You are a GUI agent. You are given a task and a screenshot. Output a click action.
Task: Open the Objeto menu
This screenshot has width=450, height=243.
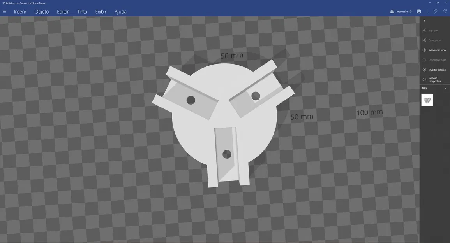pos(42,12)
